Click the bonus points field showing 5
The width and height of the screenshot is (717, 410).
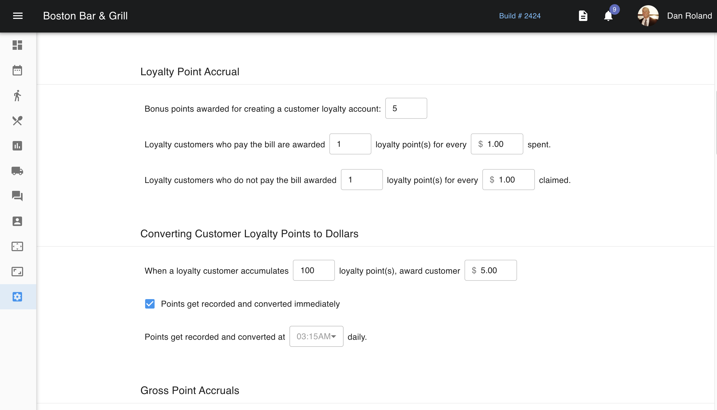tap(406, 109)
